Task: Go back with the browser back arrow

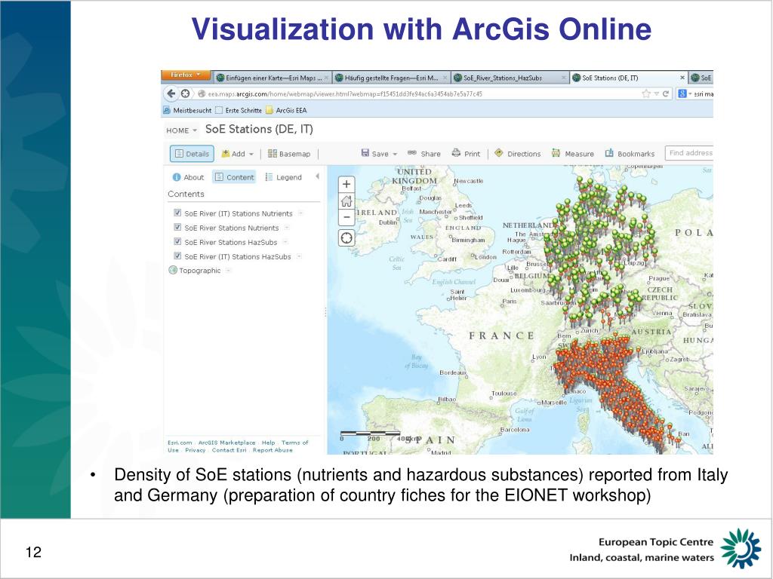Action: [171, 93]
